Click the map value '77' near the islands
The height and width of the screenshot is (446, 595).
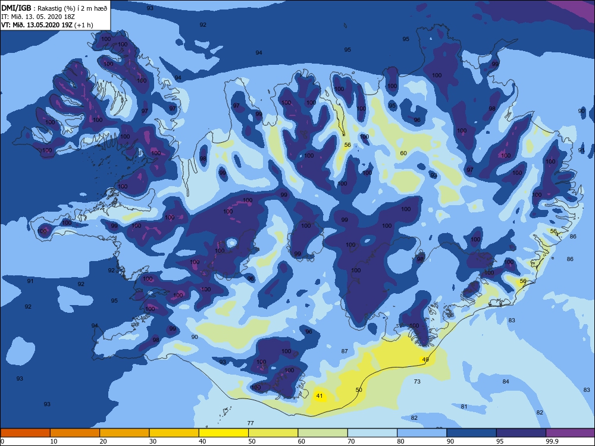250,423
